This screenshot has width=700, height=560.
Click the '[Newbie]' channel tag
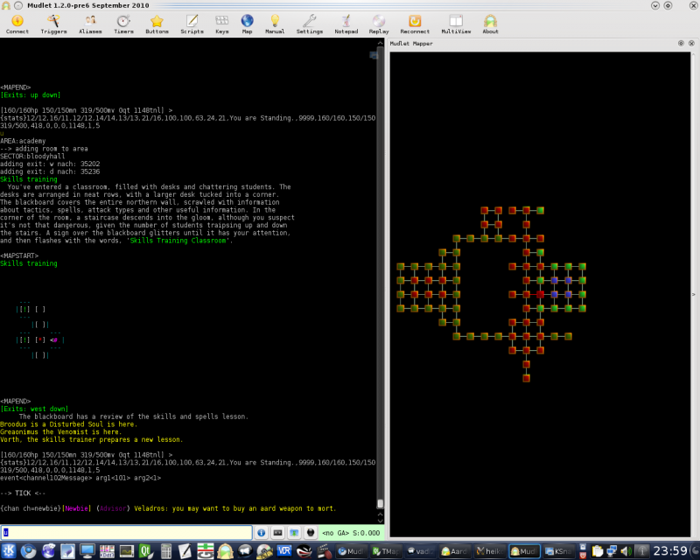[76, 508]
